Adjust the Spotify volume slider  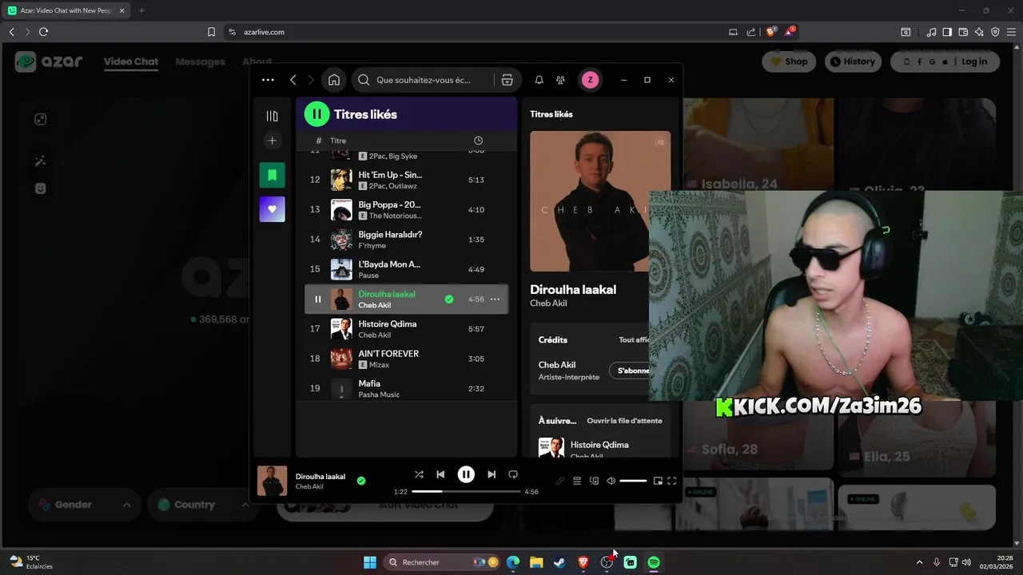pyautogui.click(x=633, y=481)
